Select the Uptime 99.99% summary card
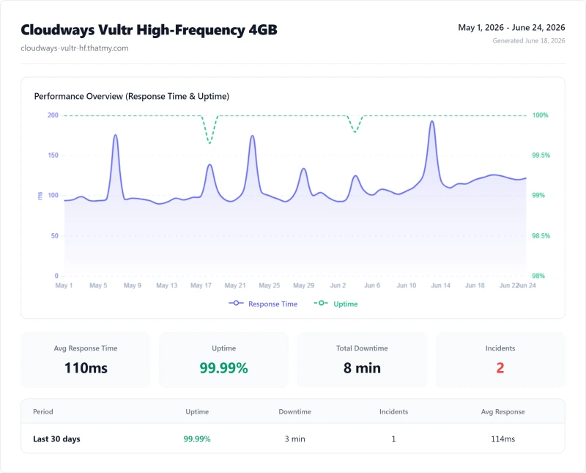Viewport: 586px width, 473px height. click(223, 360)
